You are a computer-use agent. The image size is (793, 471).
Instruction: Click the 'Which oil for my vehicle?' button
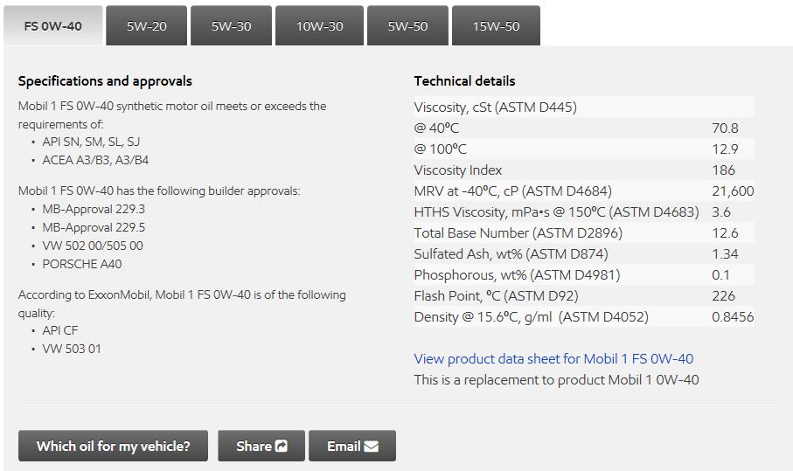pos(114,446)
